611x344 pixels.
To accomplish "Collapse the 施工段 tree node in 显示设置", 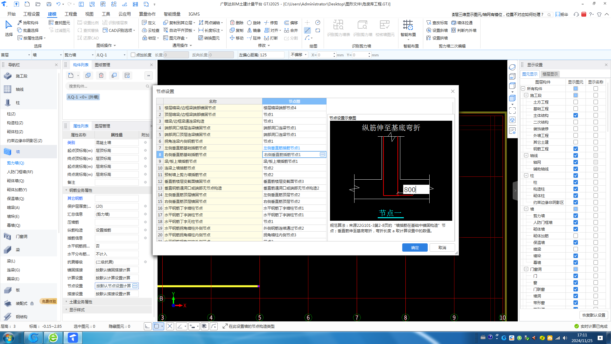I will (526, 95).
